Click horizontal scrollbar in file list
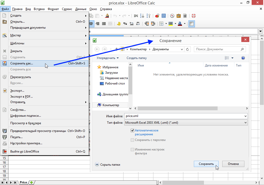 coord(177,108)
